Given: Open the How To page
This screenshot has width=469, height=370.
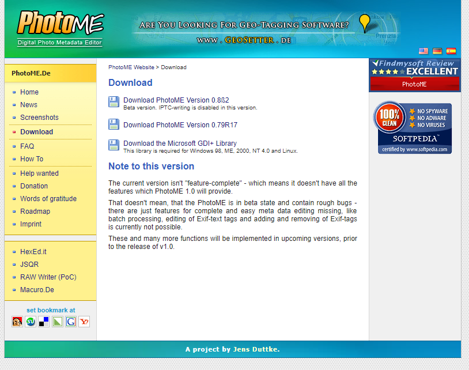Looking at the screenshot, I should tap(32, 159).
